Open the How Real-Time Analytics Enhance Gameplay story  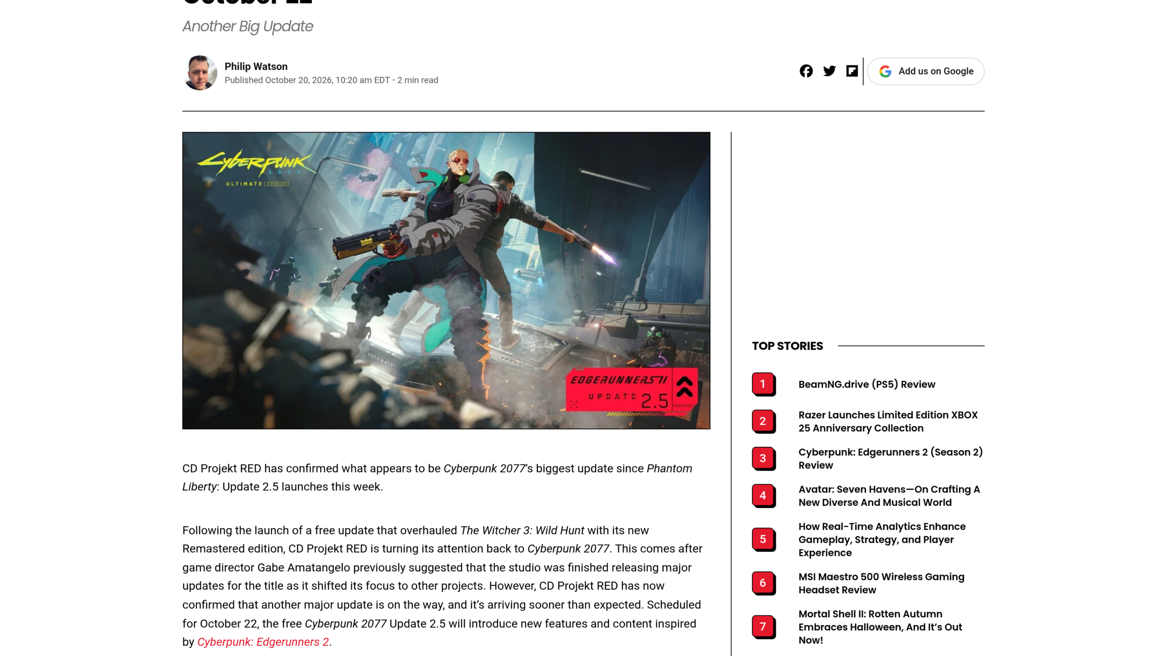pyautogui.click(x=882, y=539)
